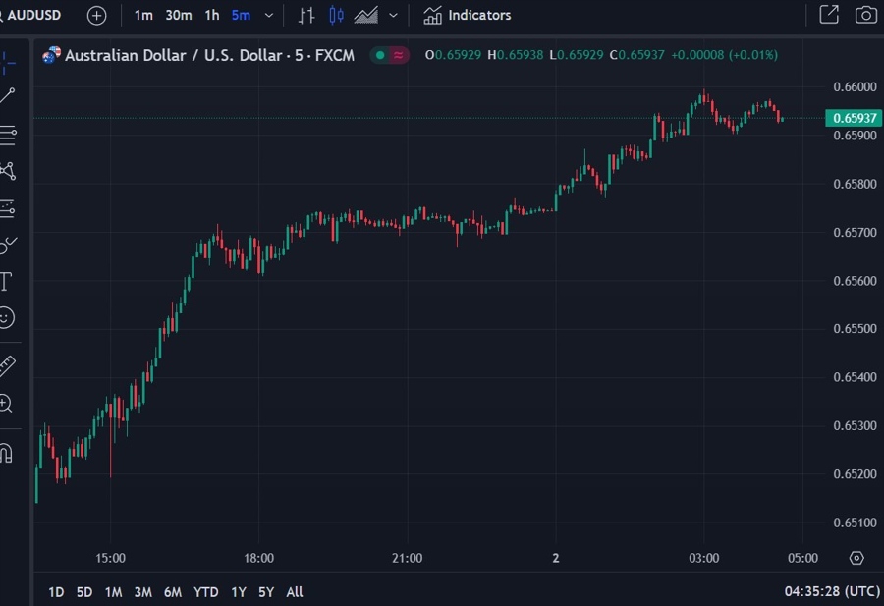Toggle the Magnet mode icon

(x=6, y=453)
